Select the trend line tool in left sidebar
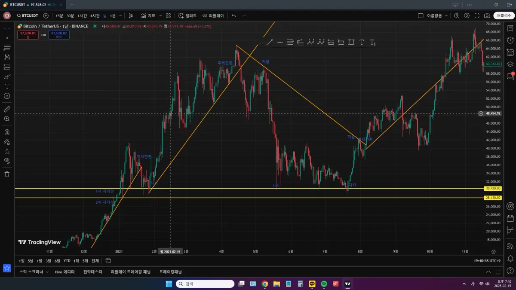Image resolution: width=516 pixels, height=290 pixels. click(x=7, y=38)
